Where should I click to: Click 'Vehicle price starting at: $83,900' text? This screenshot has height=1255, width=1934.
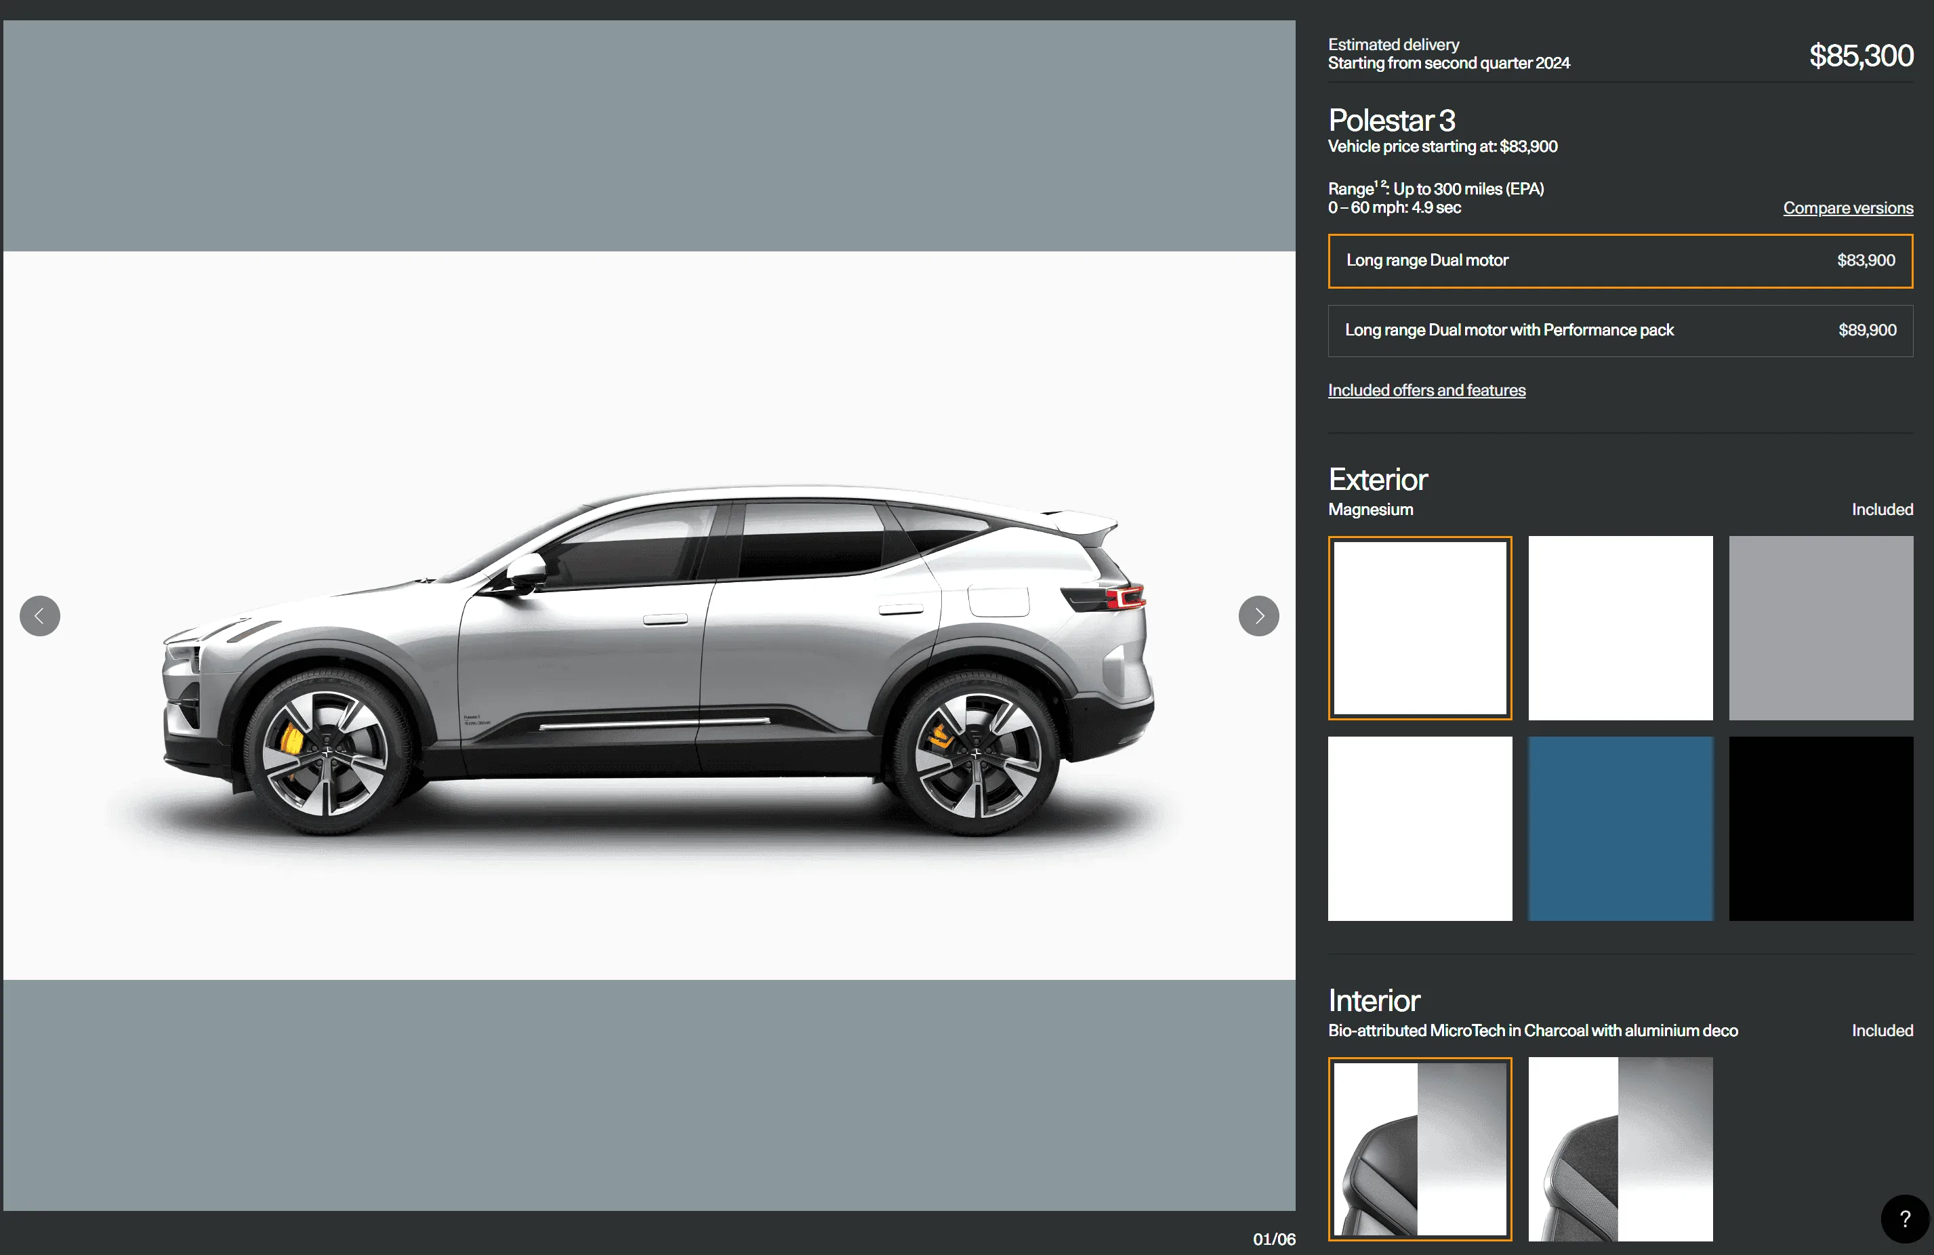tap(1443, 146)
